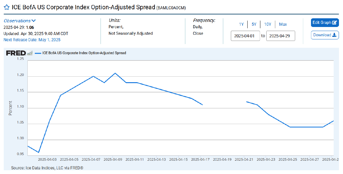Screen dimensions: 343x174
Task: Click the blue legend line swatch
Action: (38, 53)
